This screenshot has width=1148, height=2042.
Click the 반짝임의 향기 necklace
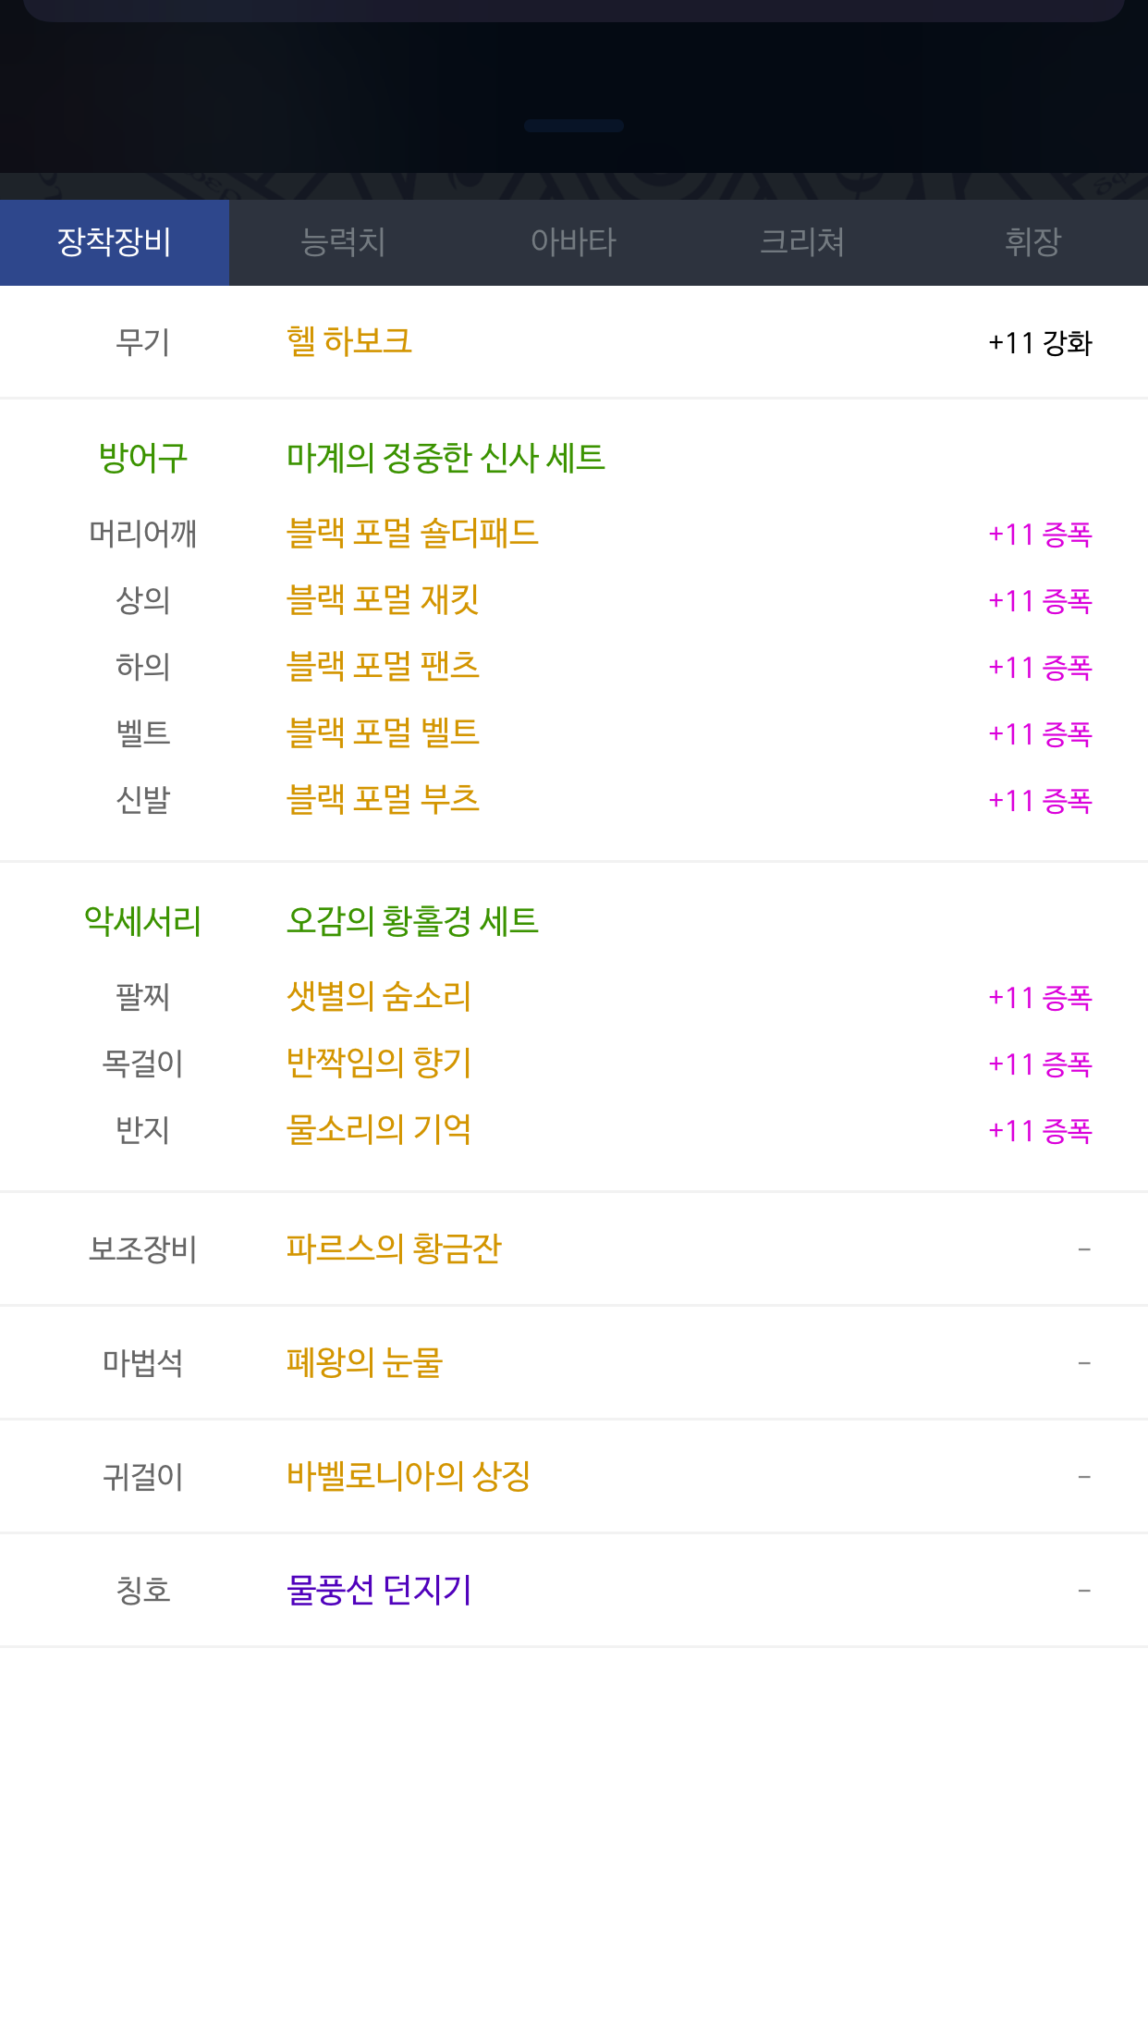[379, 1064]
